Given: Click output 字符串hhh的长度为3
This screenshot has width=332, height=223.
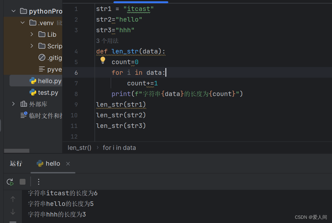Looking at the screenshot, I should click(57, 214).
